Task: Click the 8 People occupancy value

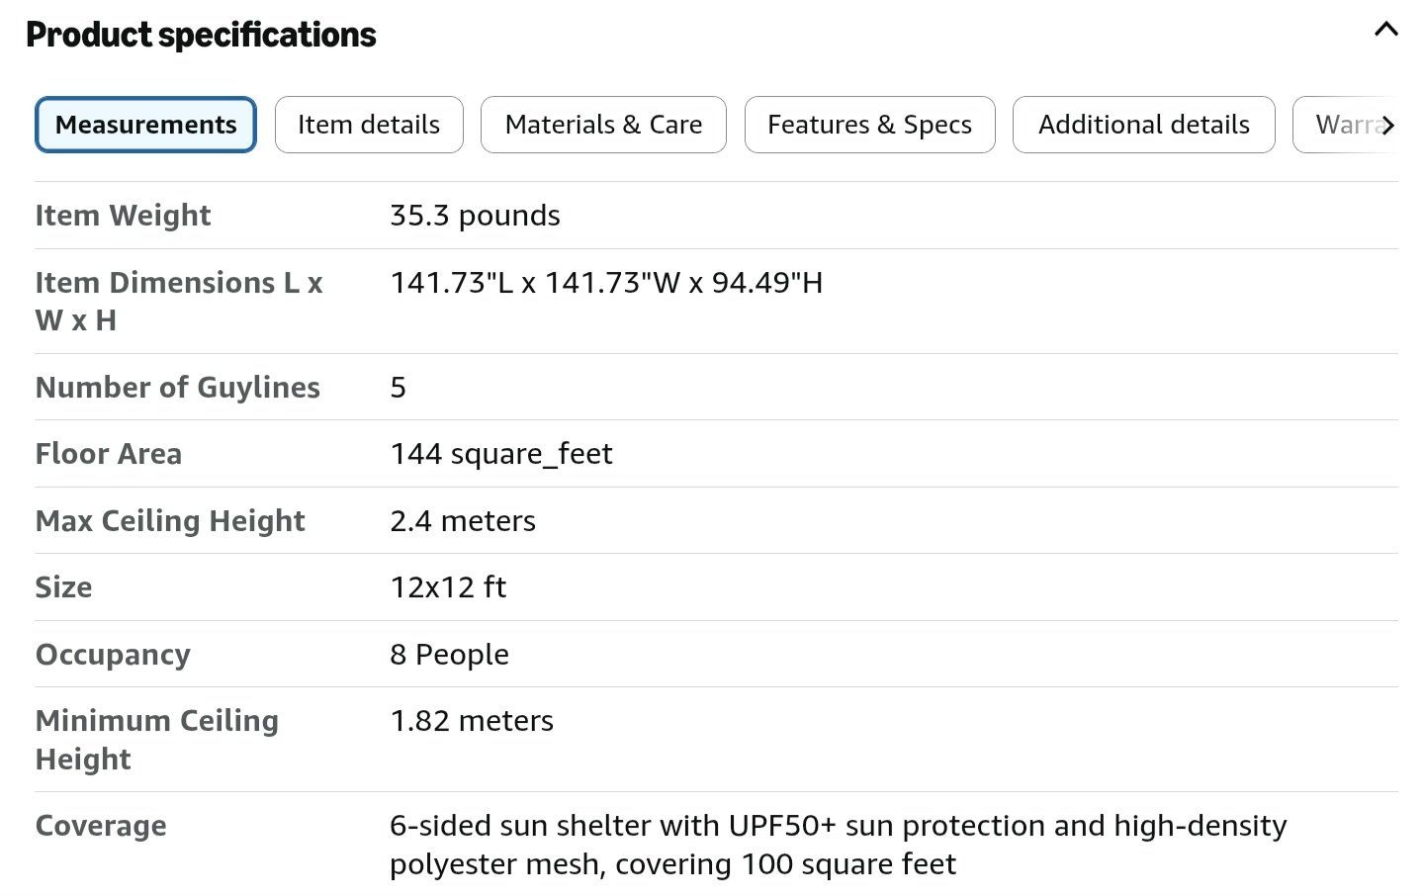Action: [449, 655]
